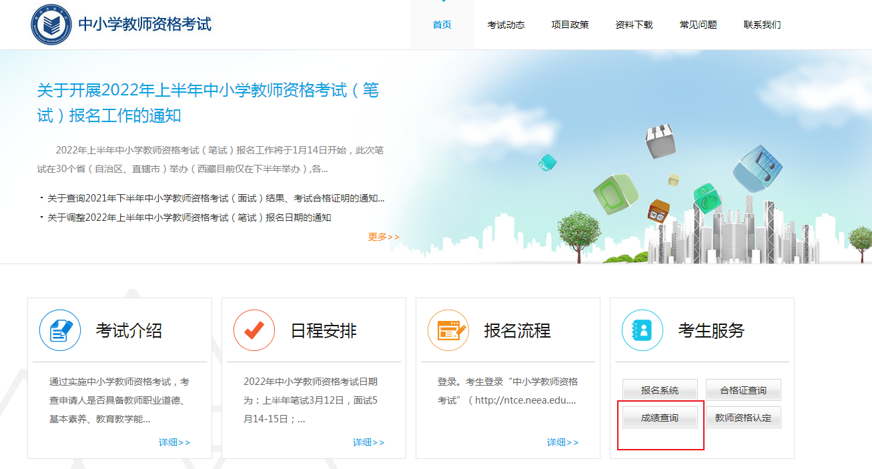Click the 考试介绍 document icon
The height and width of the screenshot is (469, 872).
(60, 330)
